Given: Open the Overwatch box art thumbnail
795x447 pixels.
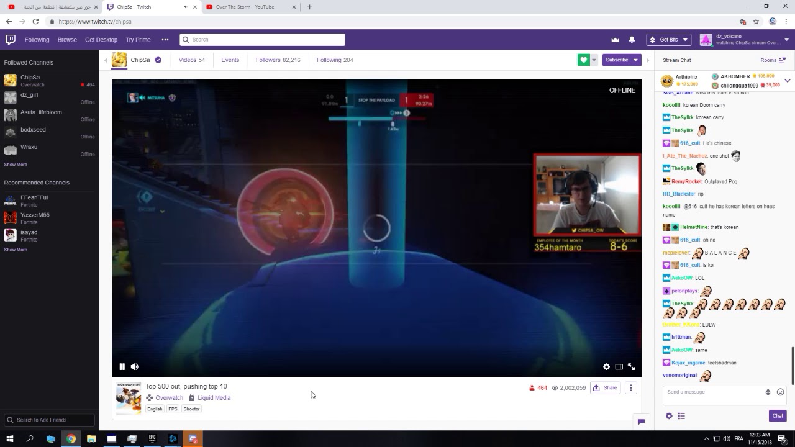Looking at the screenshot, I should click(x=129, y=398).
